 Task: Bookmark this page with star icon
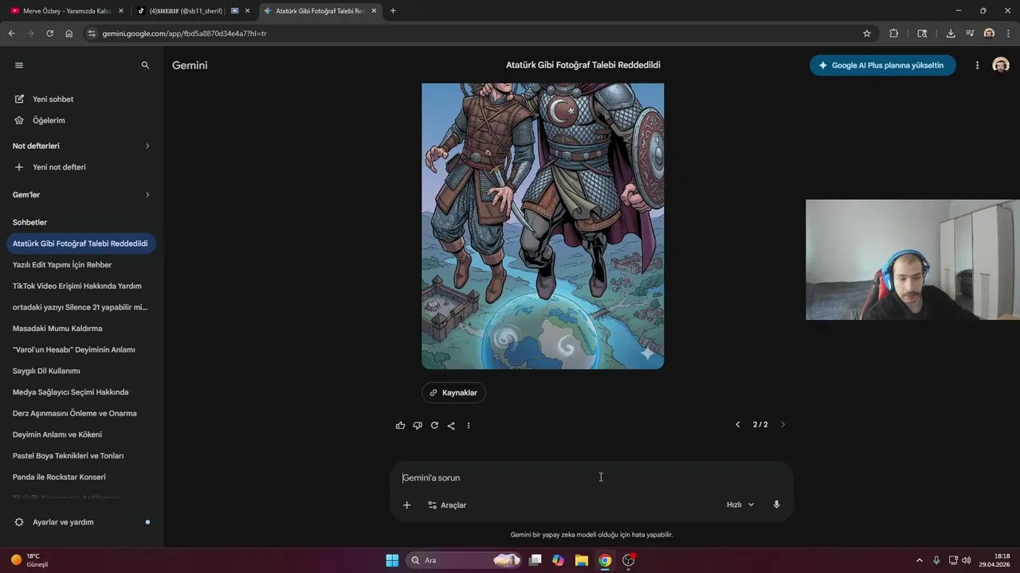pos(867,33)
